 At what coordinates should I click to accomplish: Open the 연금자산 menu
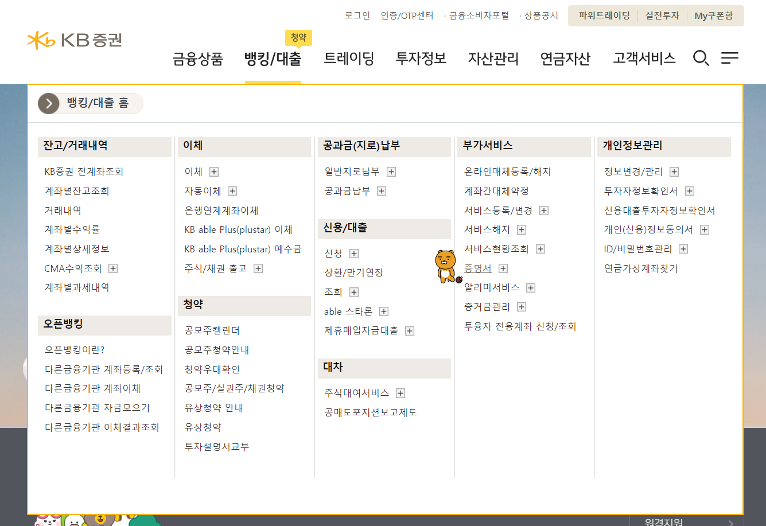pyautogui.click(x=565, y=58)
